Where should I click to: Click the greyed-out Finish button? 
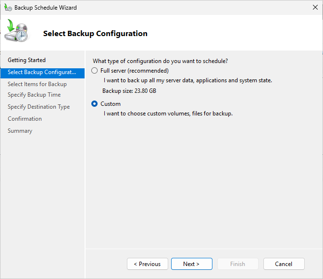pyautogui.click(x=237, y=264)
